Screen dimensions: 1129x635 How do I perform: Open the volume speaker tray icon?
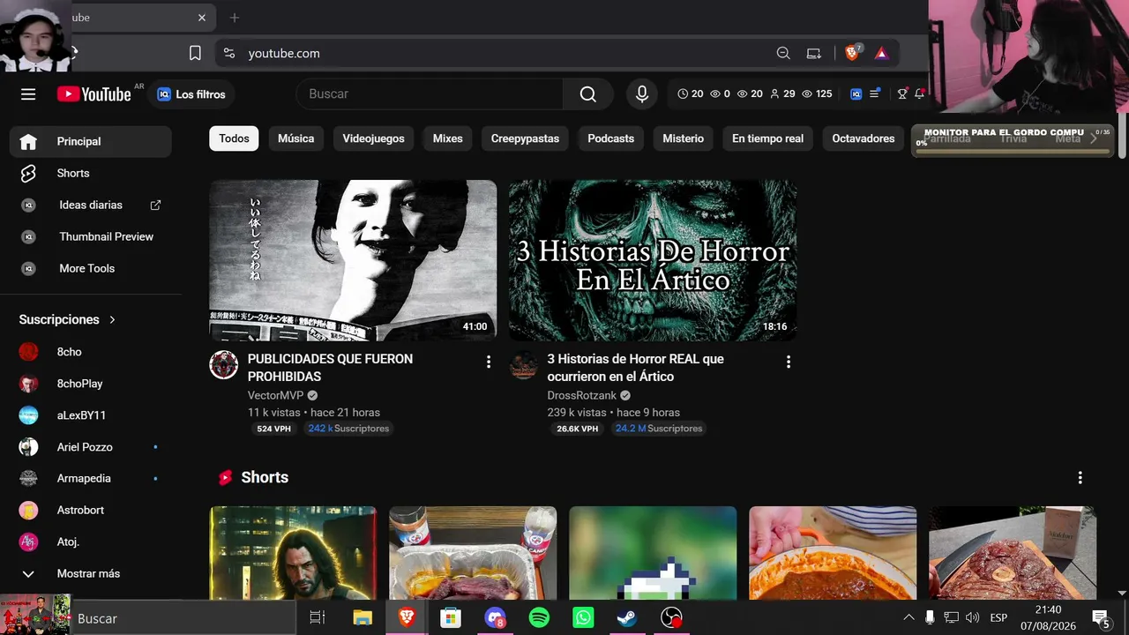pos(973,618)
